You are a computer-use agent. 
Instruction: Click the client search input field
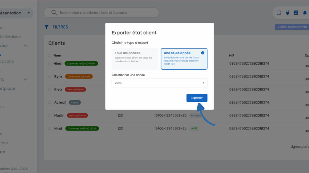point(106,13)
